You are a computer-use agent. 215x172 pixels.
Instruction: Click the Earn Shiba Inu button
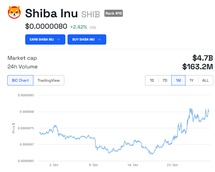click(x=41, y=39)
